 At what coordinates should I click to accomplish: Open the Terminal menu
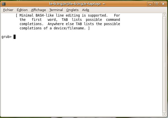click(x=56, y=10)
